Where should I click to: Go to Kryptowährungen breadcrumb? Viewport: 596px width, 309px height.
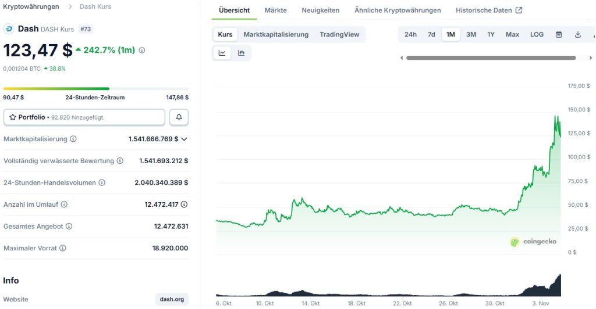[31, 6]
